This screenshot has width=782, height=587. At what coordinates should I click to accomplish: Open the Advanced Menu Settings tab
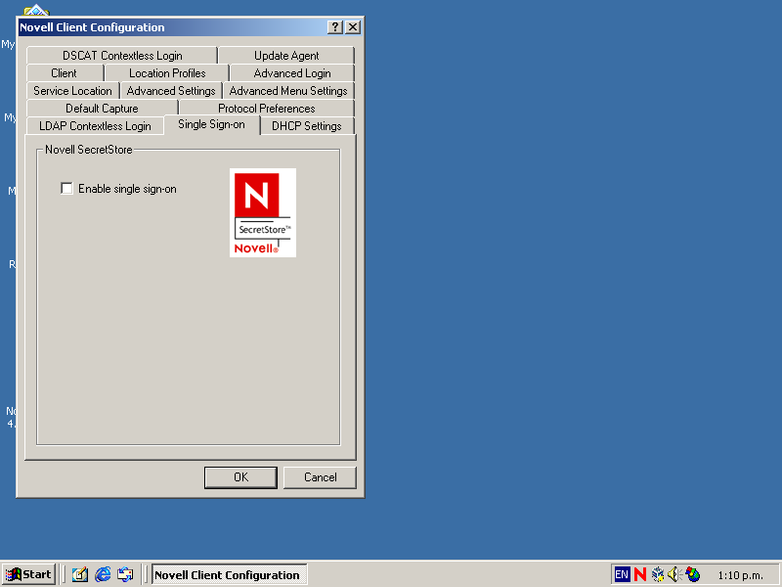coord(288,91)
